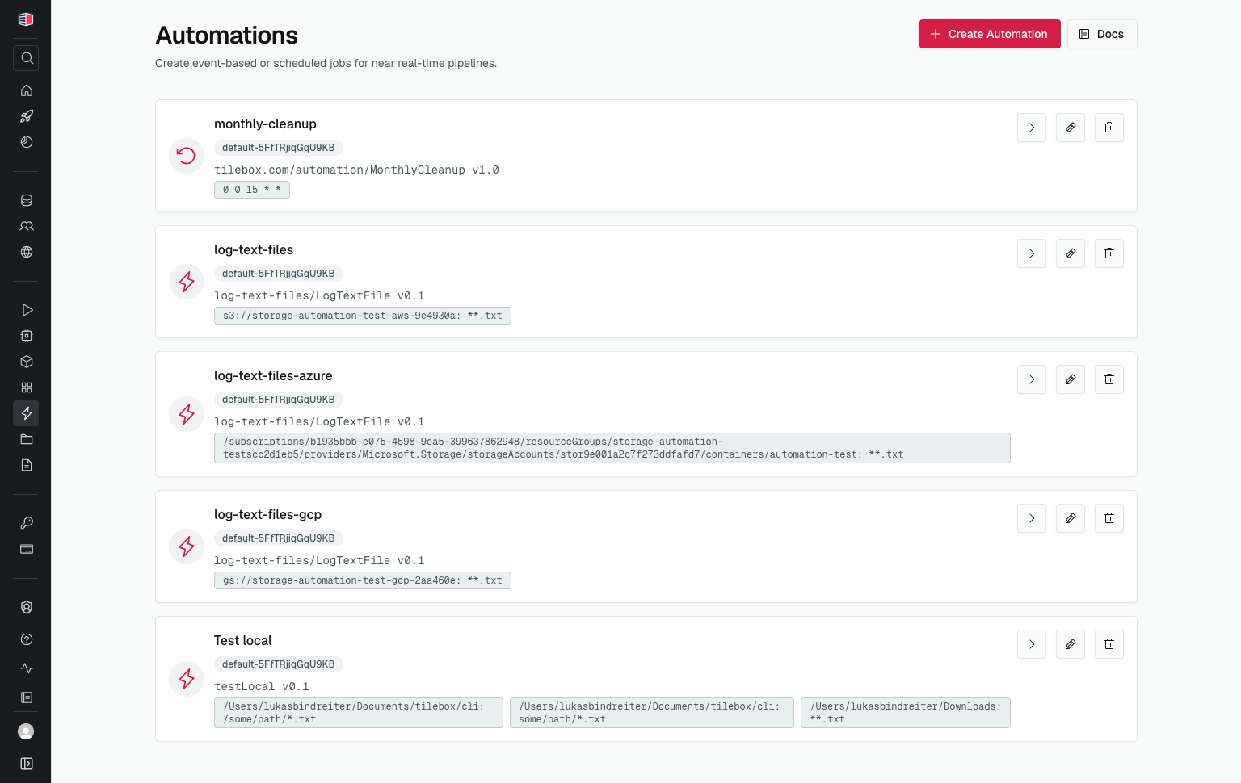
Task: Open the play triangle icon in sidebar
Action: coord(26,310)
